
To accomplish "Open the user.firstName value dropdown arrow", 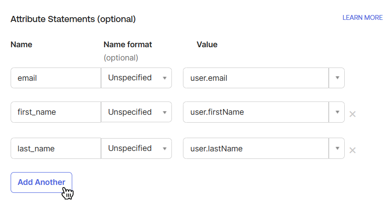I will click(x=337, y=113).
